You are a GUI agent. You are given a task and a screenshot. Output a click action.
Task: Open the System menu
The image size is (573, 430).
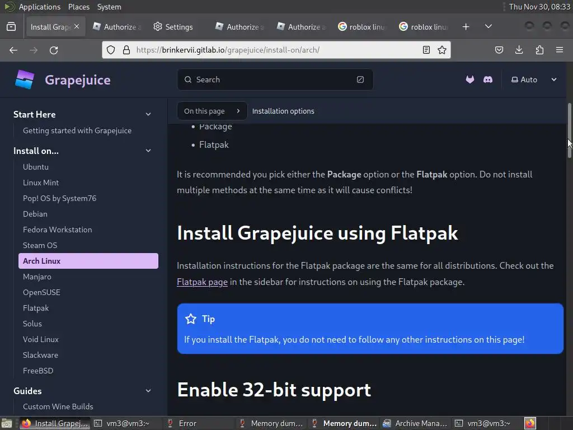[x=109, y=7]
